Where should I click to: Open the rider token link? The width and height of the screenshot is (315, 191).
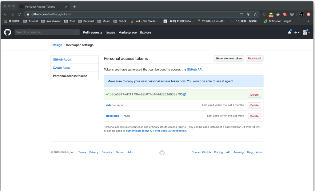(x=109, y=105)
